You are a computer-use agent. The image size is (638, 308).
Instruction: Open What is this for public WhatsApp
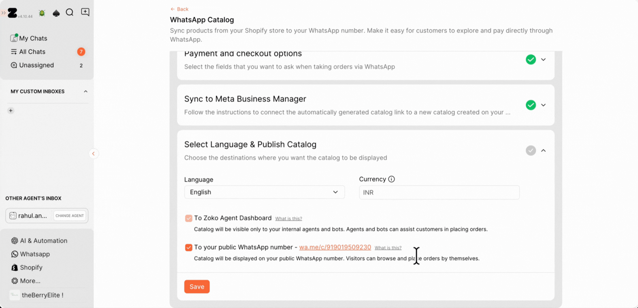pos(388,248)
